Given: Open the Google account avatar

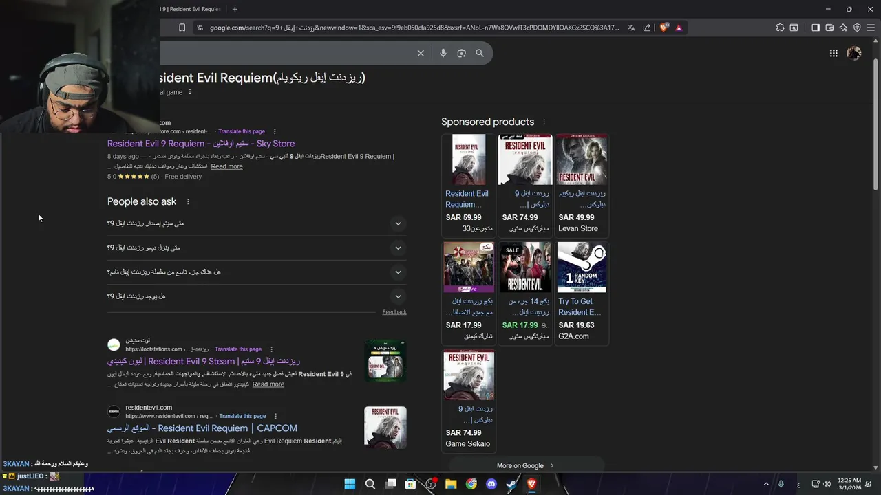Looking at the screenshot, I should coord(854,53).
